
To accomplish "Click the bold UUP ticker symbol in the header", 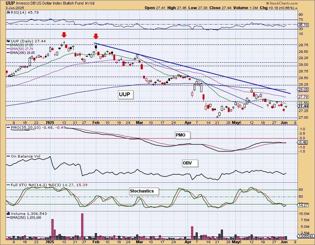I will point(10,3).
